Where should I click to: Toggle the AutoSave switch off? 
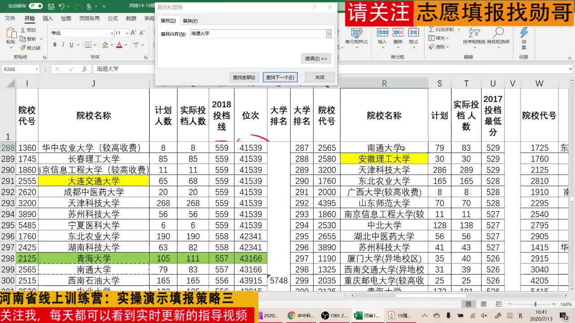36,6
